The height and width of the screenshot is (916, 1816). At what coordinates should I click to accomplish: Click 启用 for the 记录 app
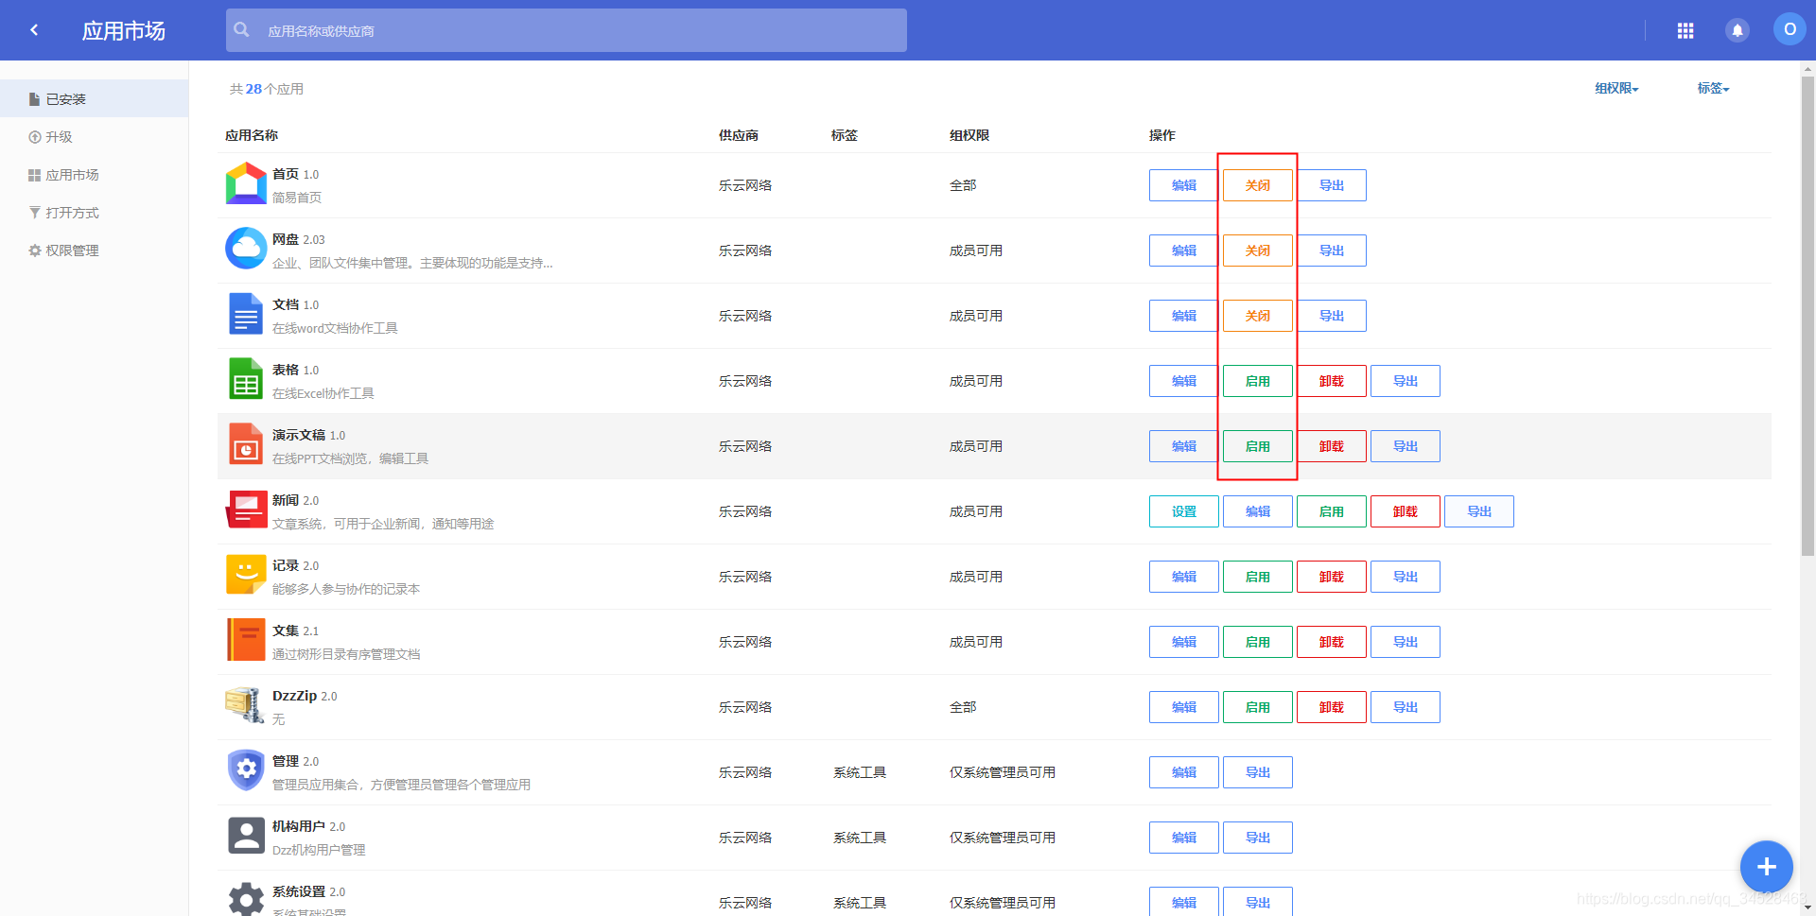1257,577
